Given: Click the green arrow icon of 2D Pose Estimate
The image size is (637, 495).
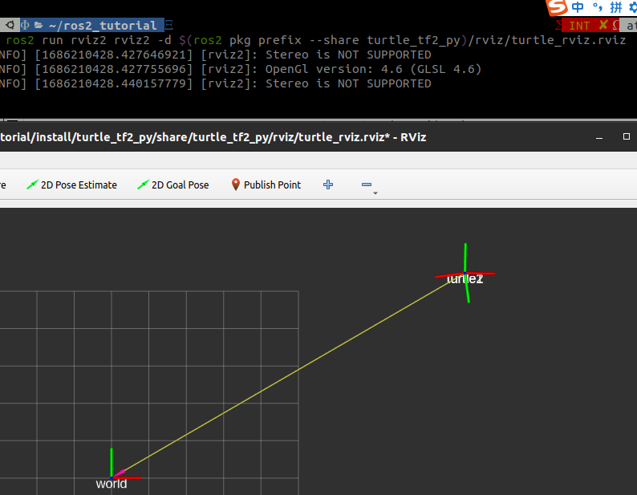Looking at the screenshot, I should pos(32,185).
